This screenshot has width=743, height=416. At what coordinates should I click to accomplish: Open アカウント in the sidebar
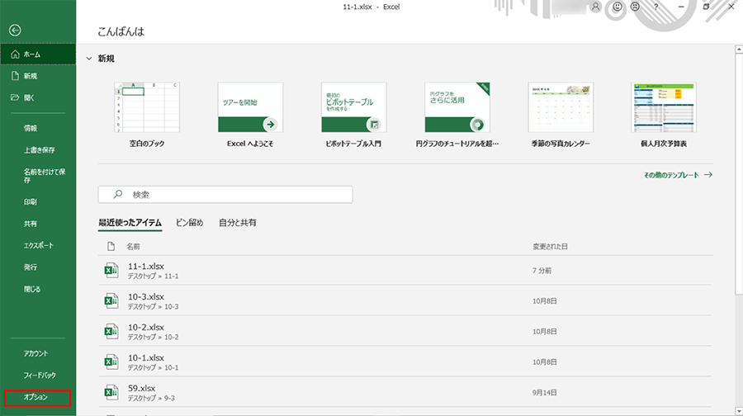[x=38, y=353]
